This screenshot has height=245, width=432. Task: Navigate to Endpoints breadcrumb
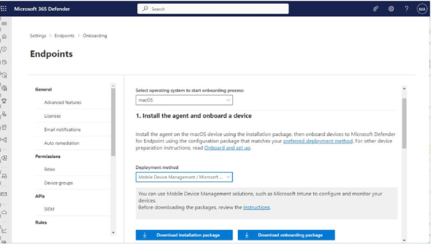pos(64,35)
